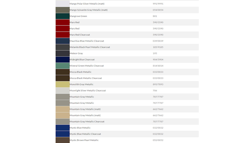Select code 185/9185 for Melanite Black Pearl
Viewport: 250px width, 143px height.
(158, 47)
